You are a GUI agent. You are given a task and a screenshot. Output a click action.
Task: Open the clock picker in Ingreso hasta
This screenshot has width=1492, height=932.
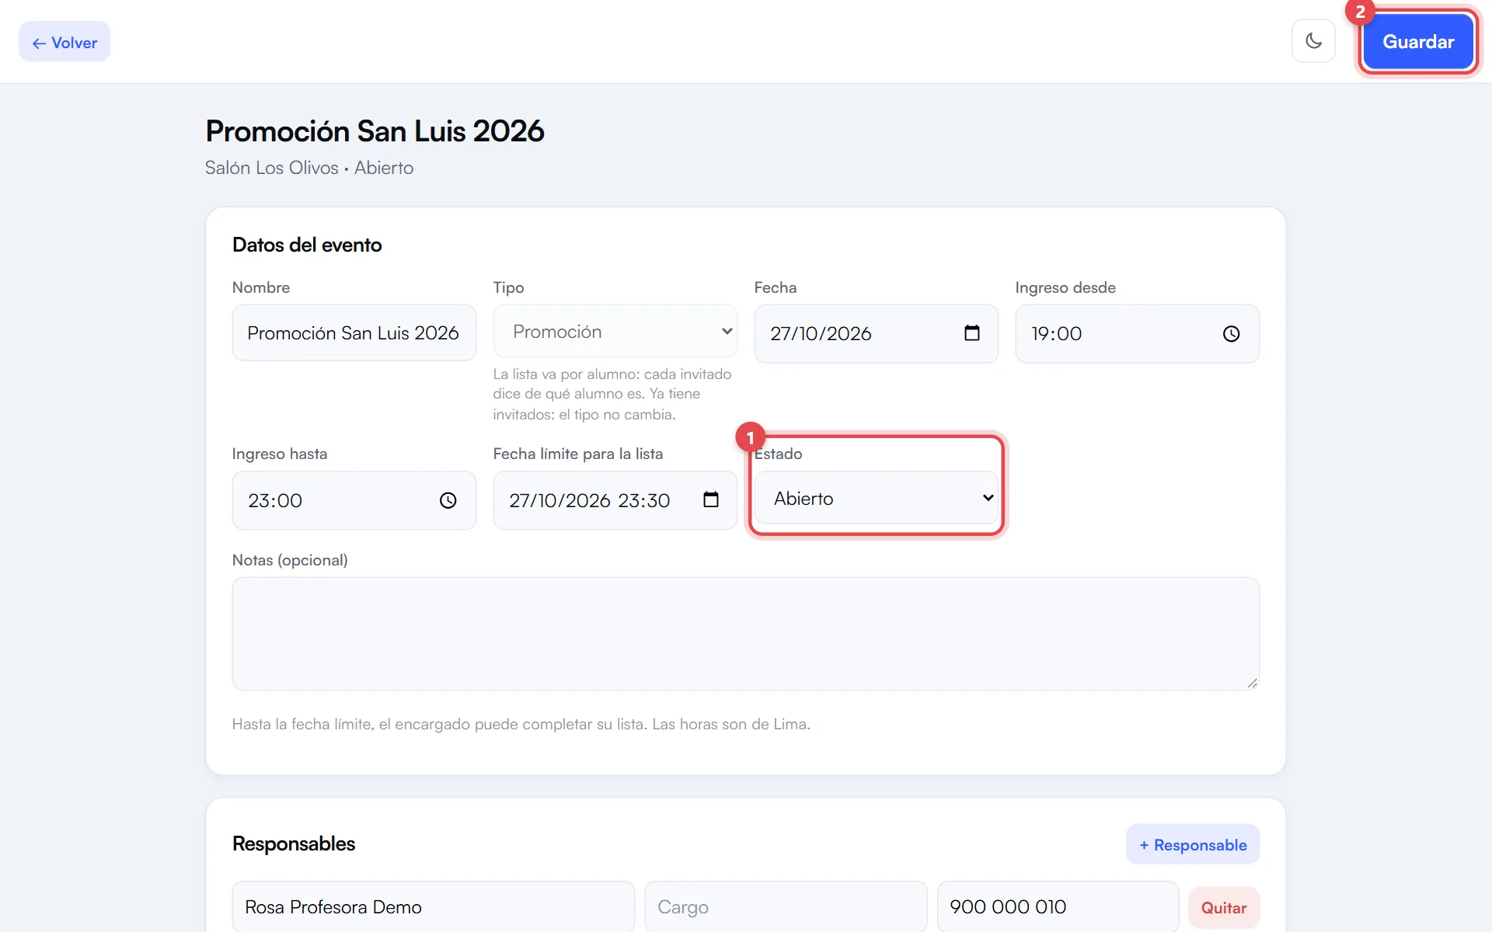(448, 500)
